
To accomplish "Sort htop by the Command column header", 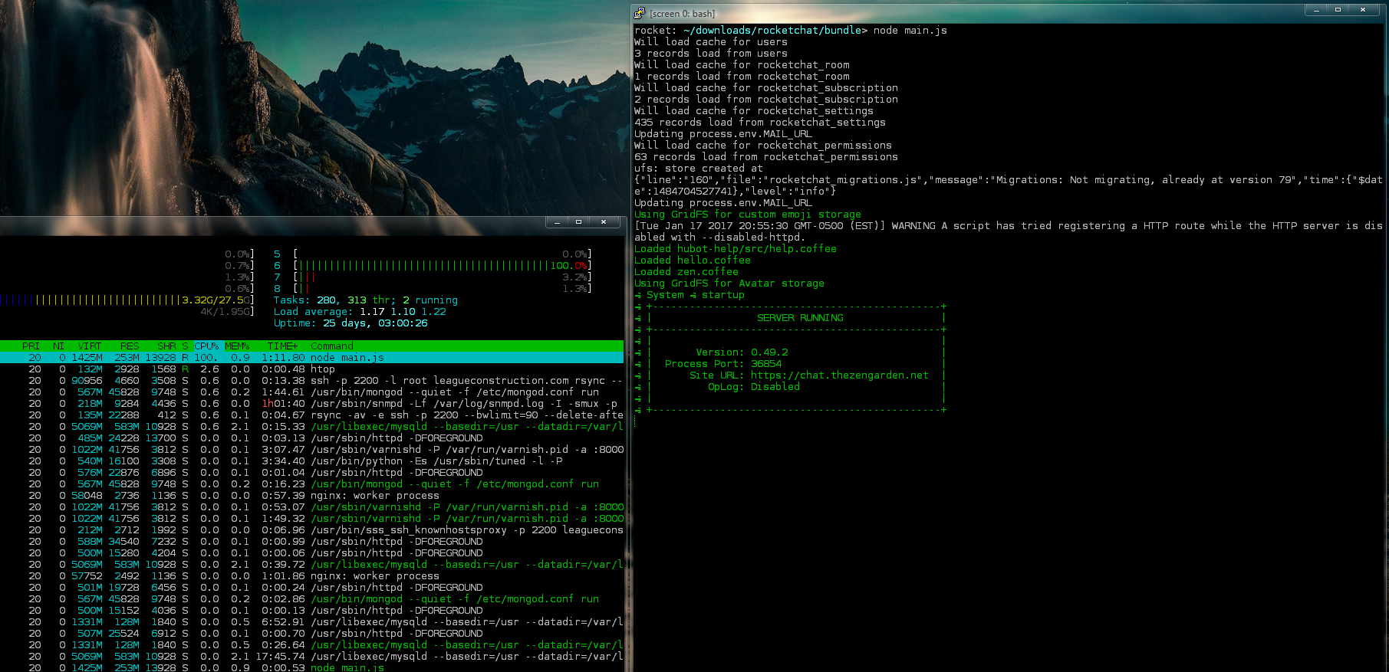I will pyautogui.click(x=332, y=346).
